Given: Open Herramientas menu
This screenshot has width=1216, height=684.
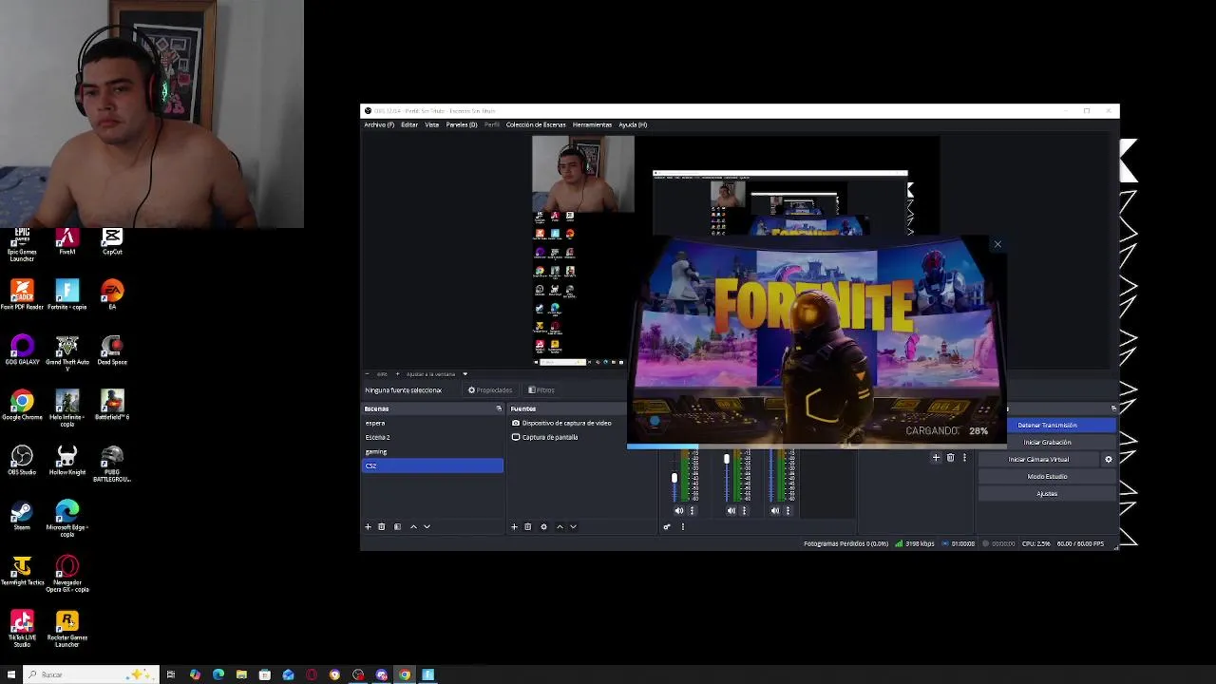Looking at the screenshot, I should pos(592,124).
